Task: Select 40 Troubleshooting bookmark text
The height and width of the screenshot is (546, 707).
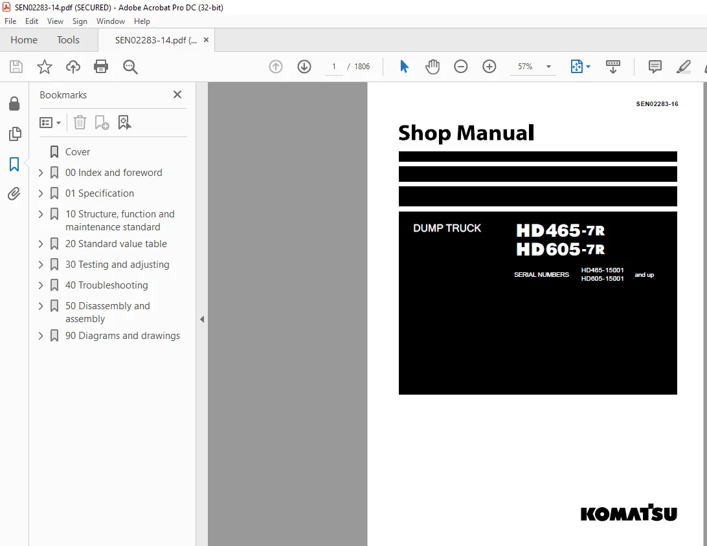Action: [106, 285]
